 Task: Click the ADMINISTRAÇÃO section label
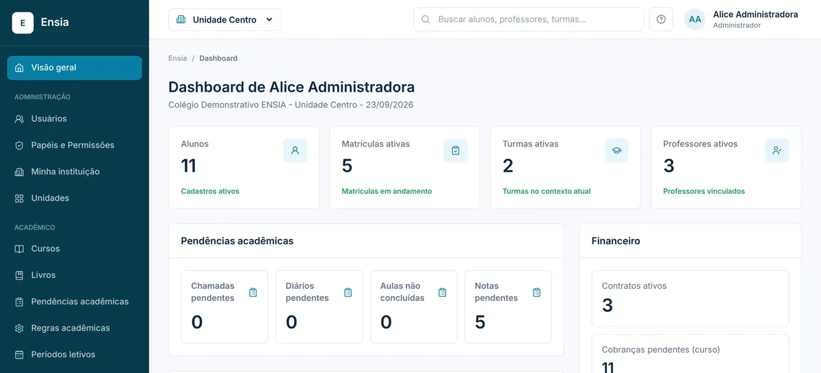point(42,97)
